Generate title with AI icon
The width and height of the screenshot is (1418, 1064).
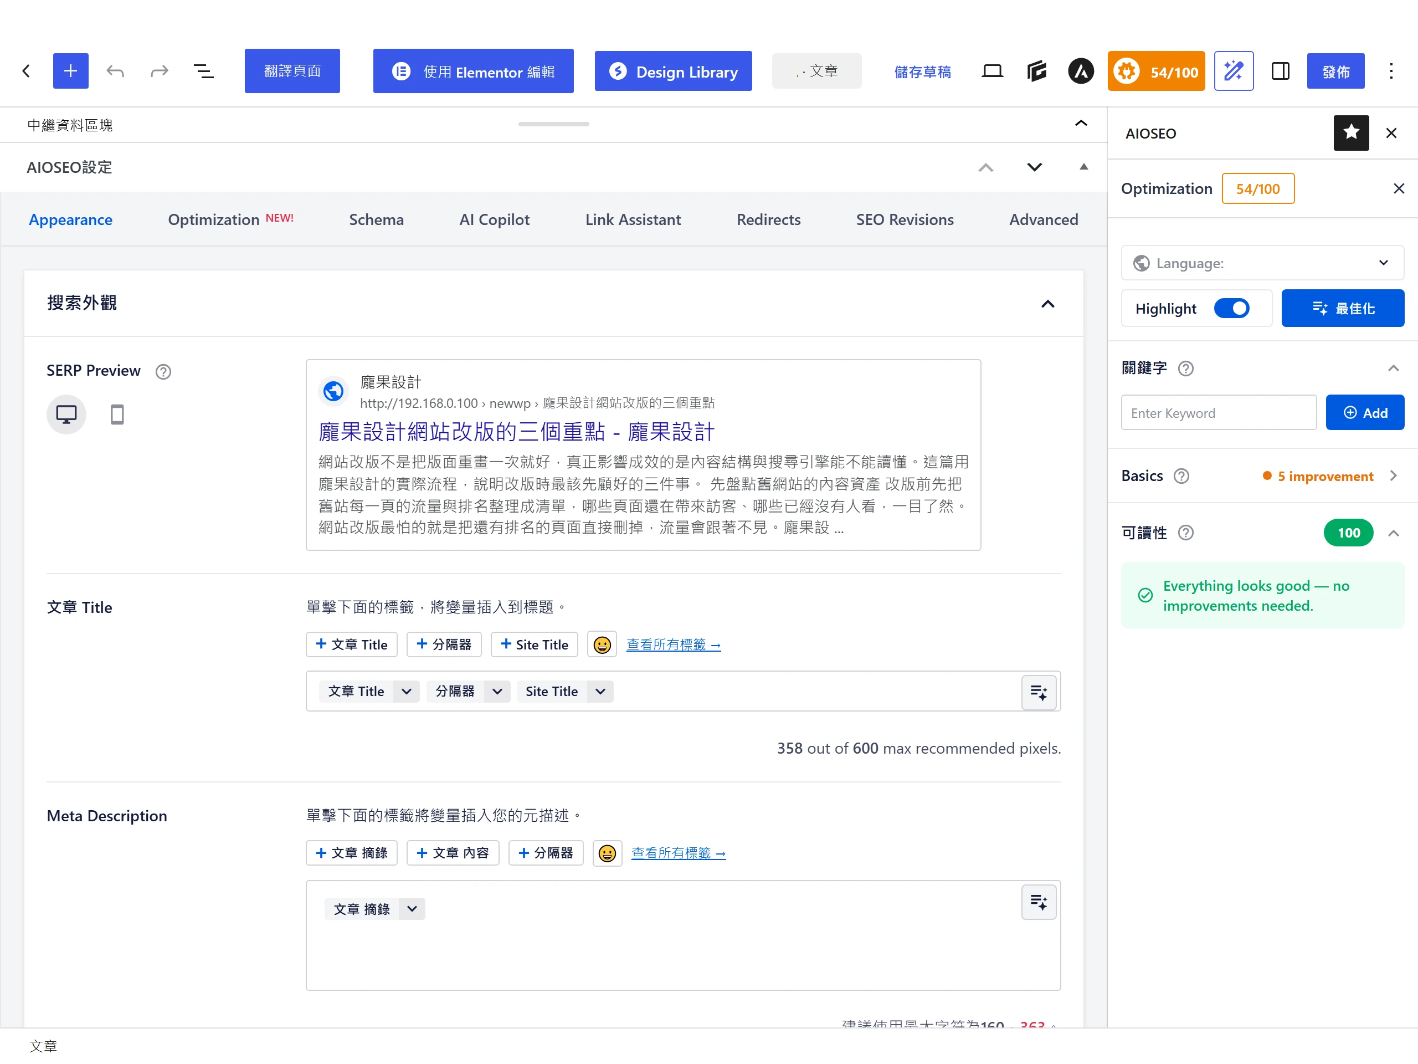point(1039,692)
